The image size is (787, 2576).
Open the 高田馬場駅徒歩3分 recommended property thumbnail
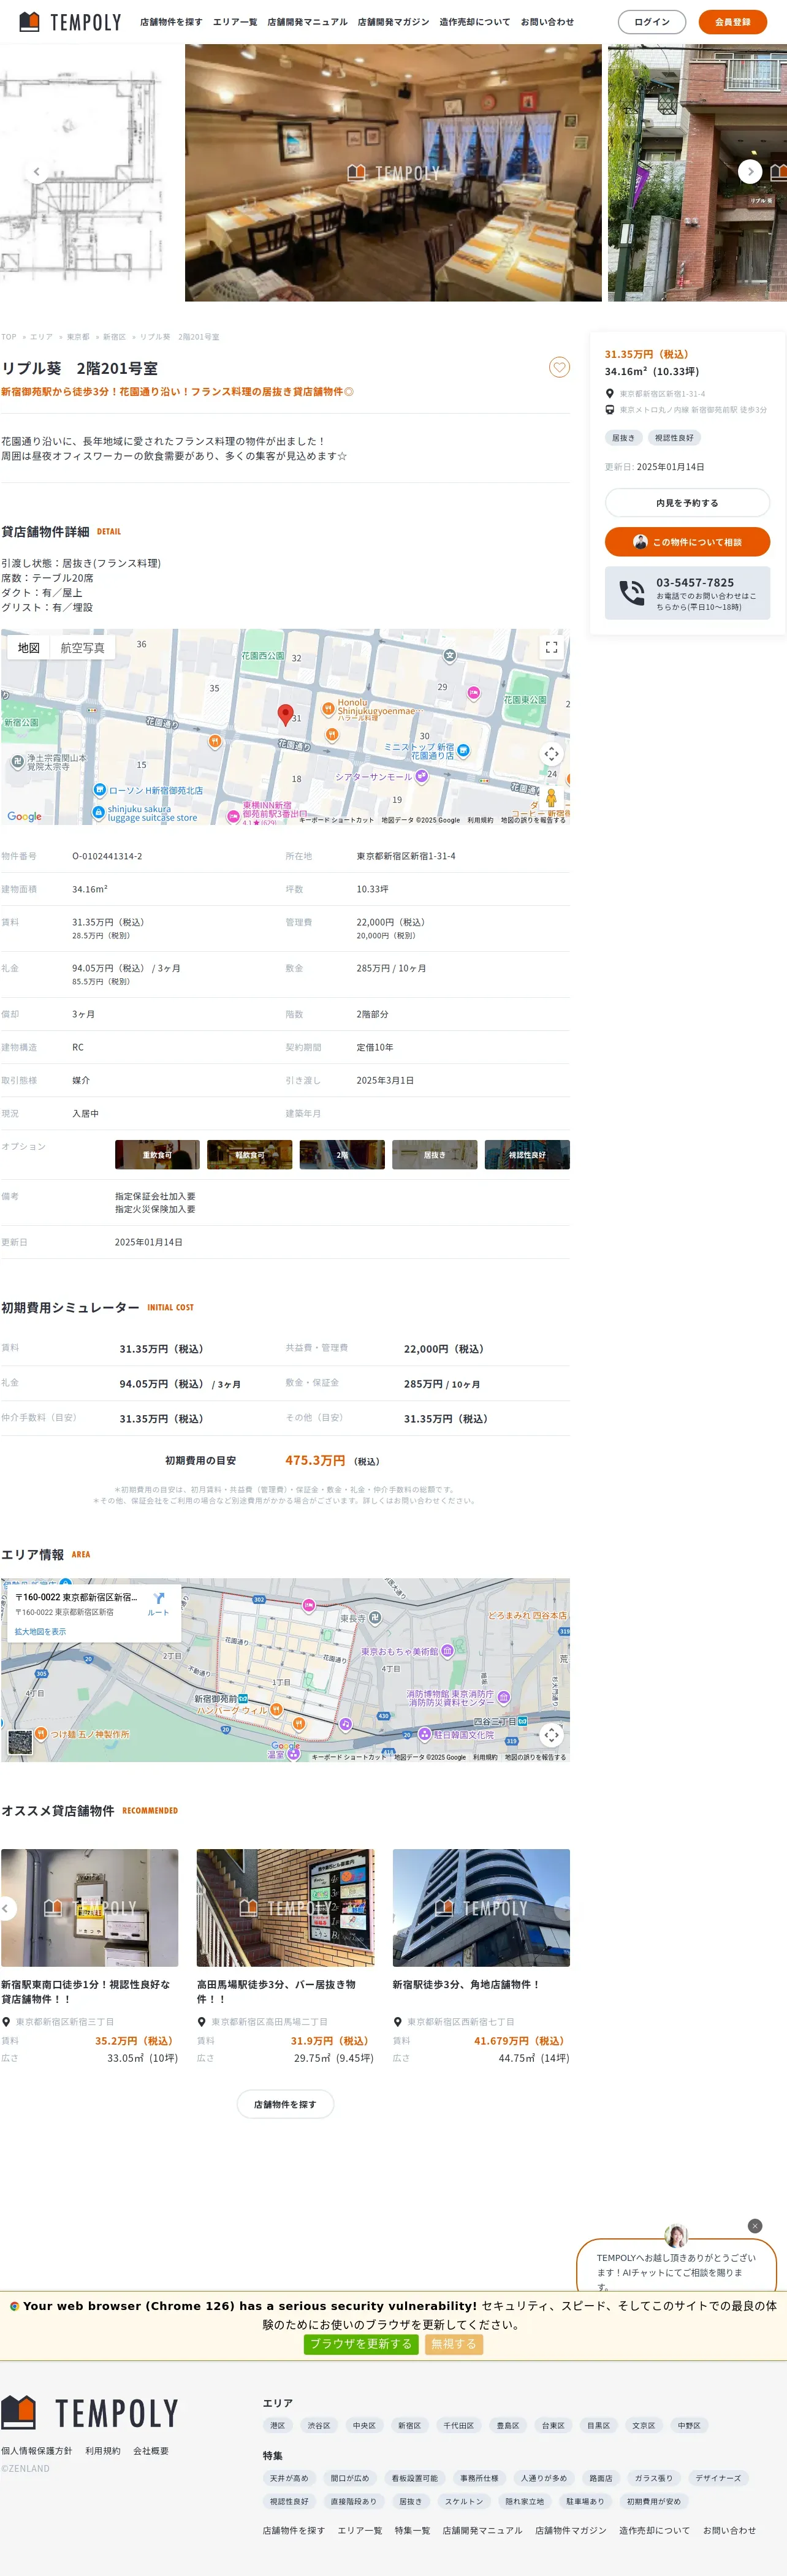tap(285, 1907)
